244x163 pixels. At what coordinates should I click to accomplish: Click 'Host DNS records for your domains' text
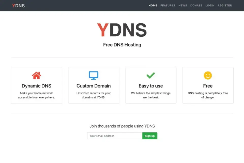[x=94, y=95]
